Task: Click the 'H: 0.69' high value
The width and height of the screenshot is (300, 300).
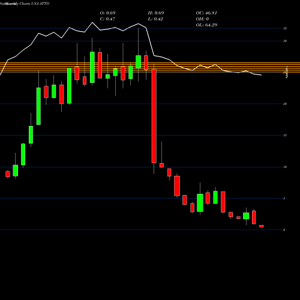Action: 156,13
